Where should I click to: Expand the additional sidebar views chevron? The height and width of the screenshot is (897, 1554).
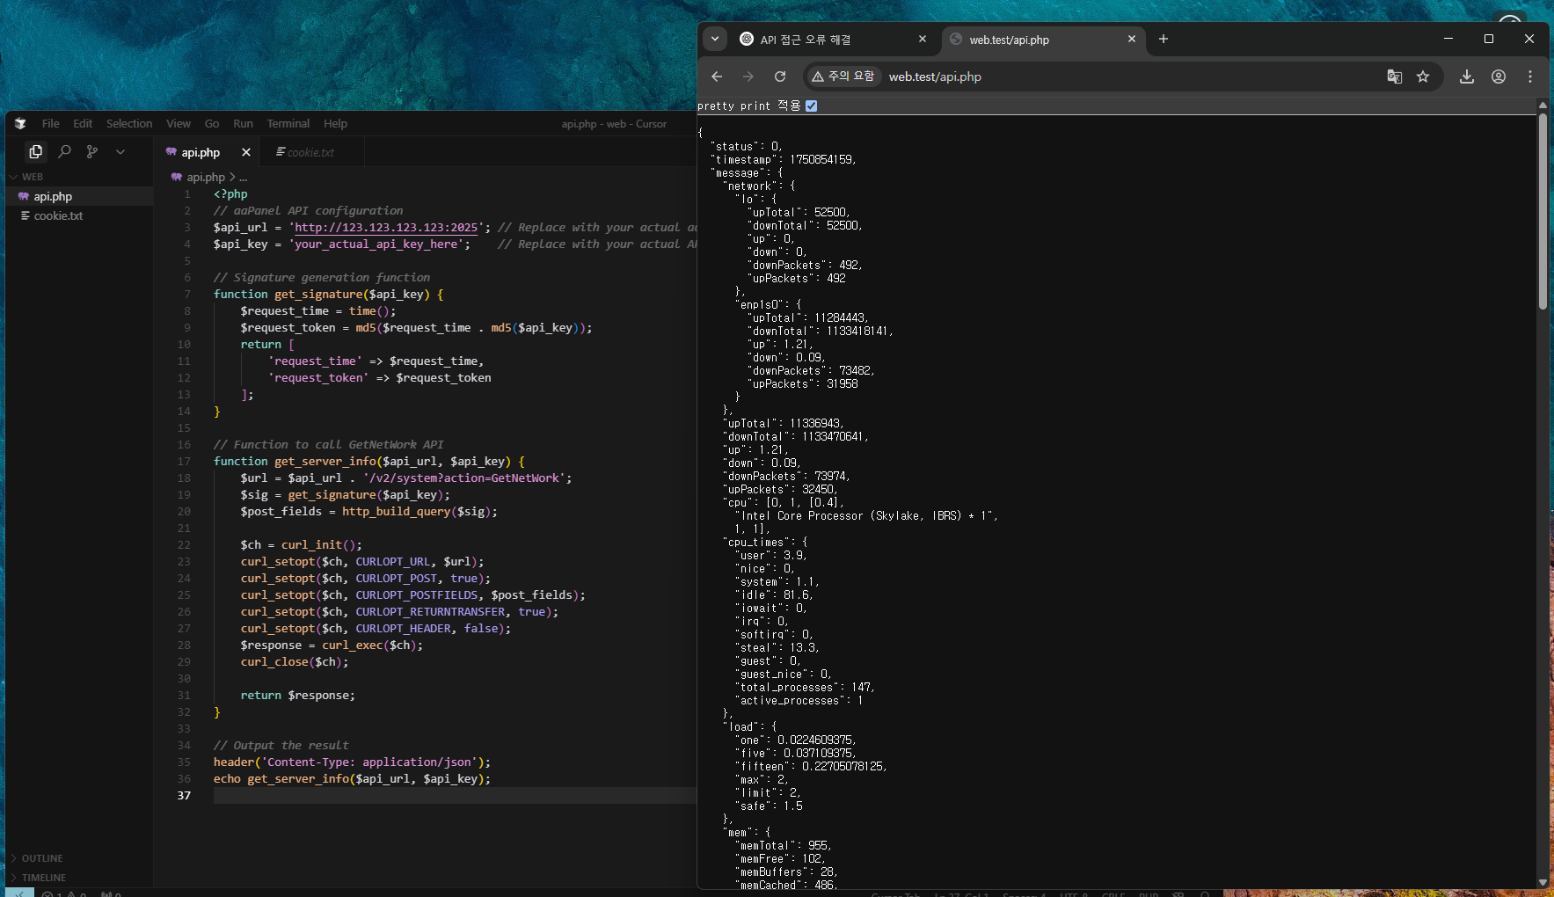[120, 152]
